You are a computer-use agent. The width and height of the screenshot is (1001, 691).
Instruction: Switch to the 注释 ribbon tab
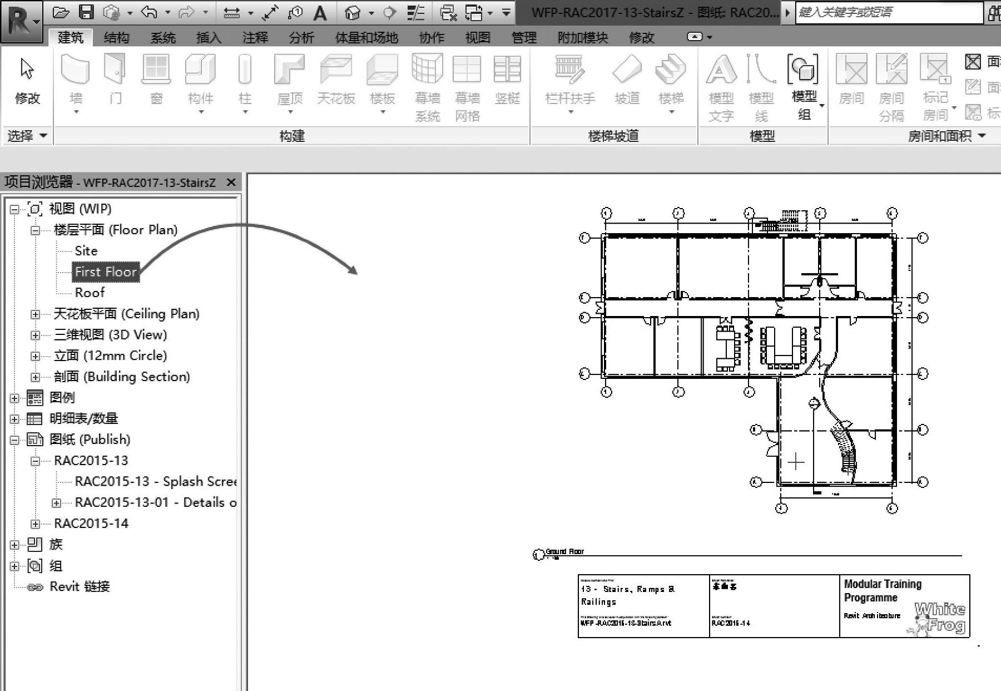coord(255,37)
